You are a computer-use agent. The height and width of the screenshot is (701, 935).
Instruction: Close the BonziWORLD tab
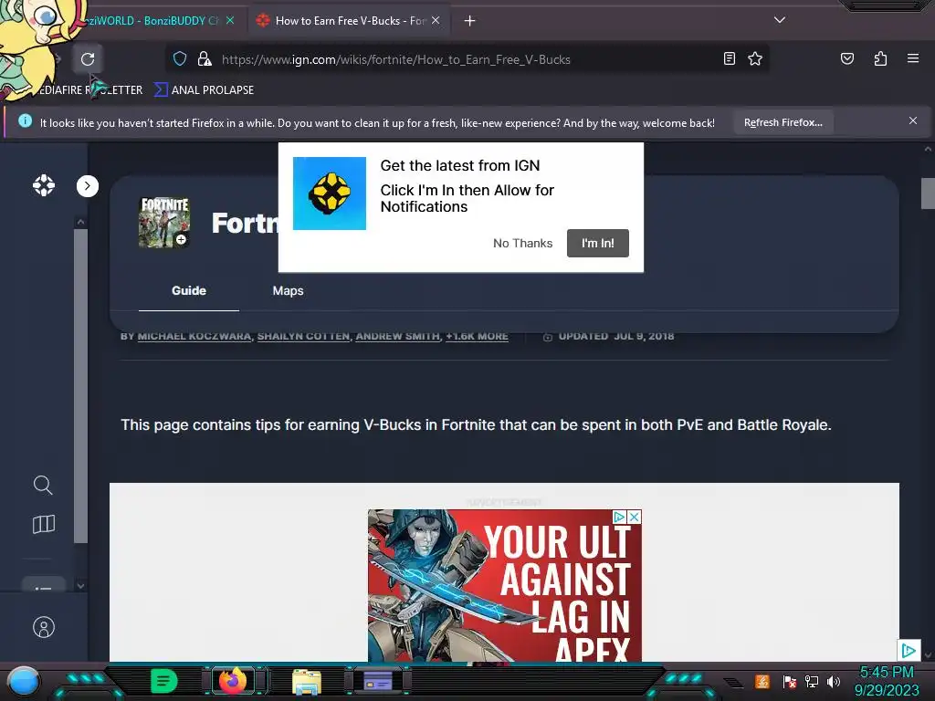(x=230, y=20)
